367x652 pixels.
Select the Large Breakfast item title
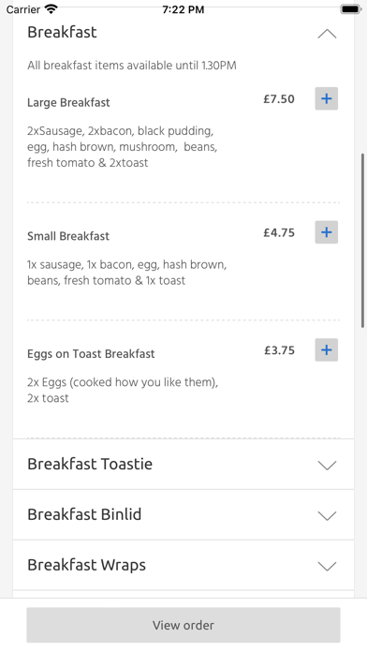(68, 103)
